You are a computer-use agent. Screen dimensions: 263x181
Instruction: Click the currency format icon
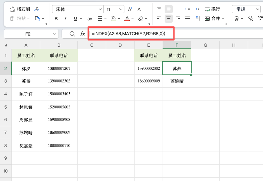237,19
